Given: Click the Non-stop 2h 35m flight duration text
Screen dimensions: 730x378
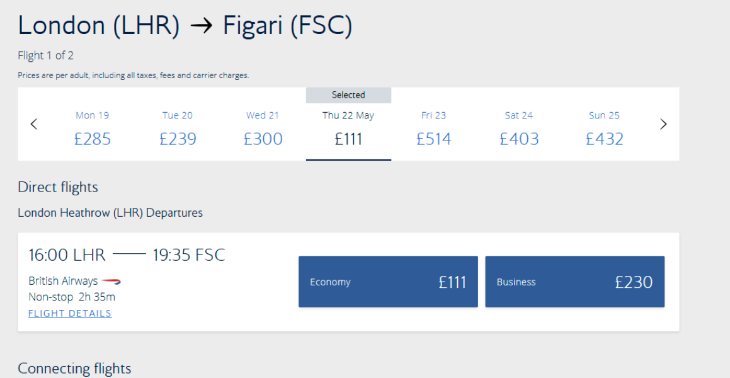Looking at the screenshot, I should [x=71, y=297].
